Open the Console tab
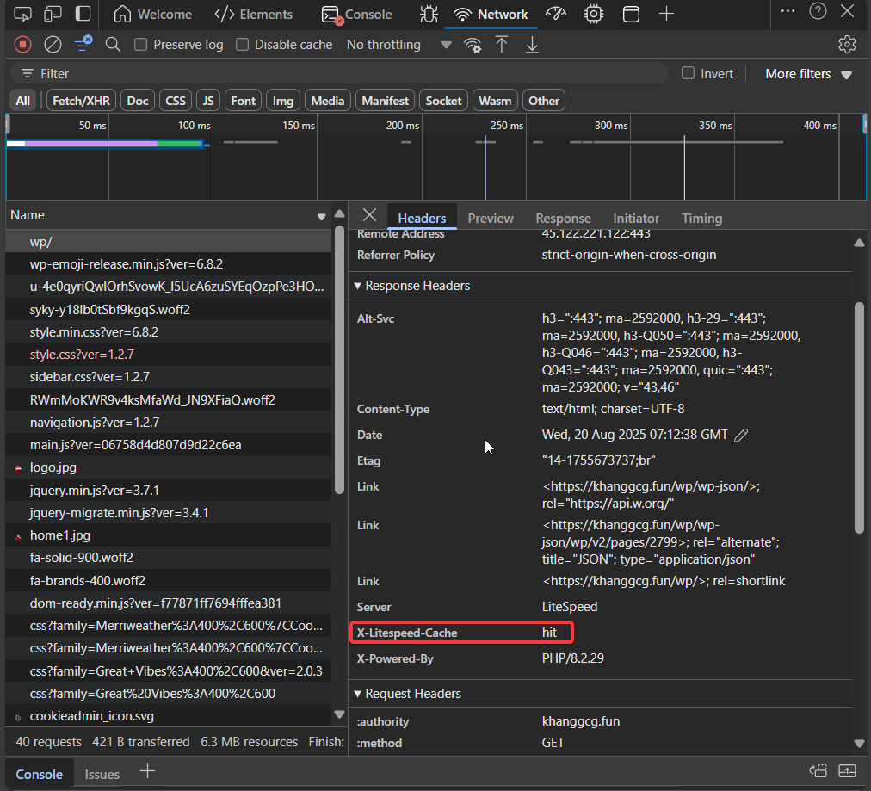The height and width of the screenshot is (791, 871). click(x=356, y=15)
